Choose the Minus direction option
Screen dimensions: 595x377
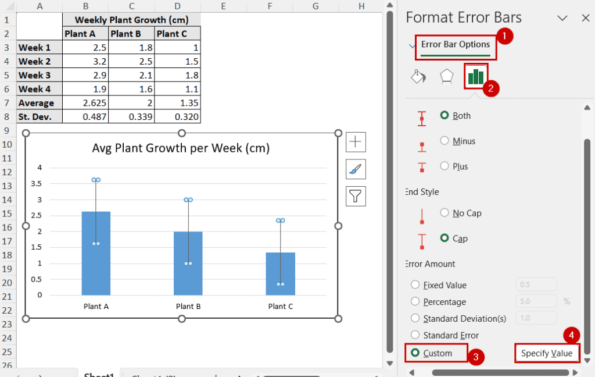coord(445,141)
